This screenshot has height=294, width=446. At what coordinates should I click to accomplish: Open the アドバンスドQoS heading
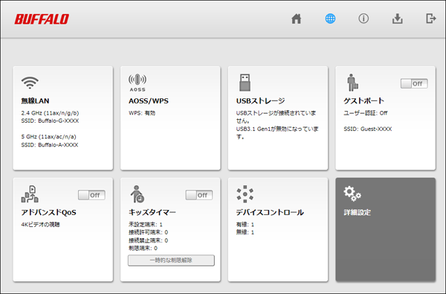pos(48,213)
